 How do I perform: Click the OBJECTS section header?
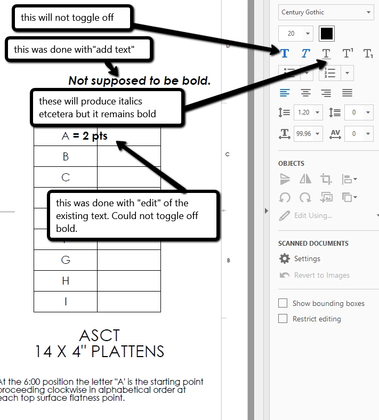[x=291, y=164]
